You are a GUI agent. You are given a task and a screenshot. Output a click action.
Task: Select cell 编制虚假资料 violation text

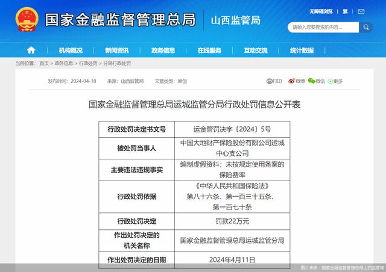[232, 170]
